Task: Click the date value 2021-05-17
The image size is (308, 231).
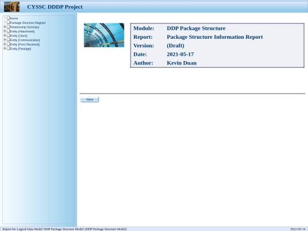Action: (180, 54)
